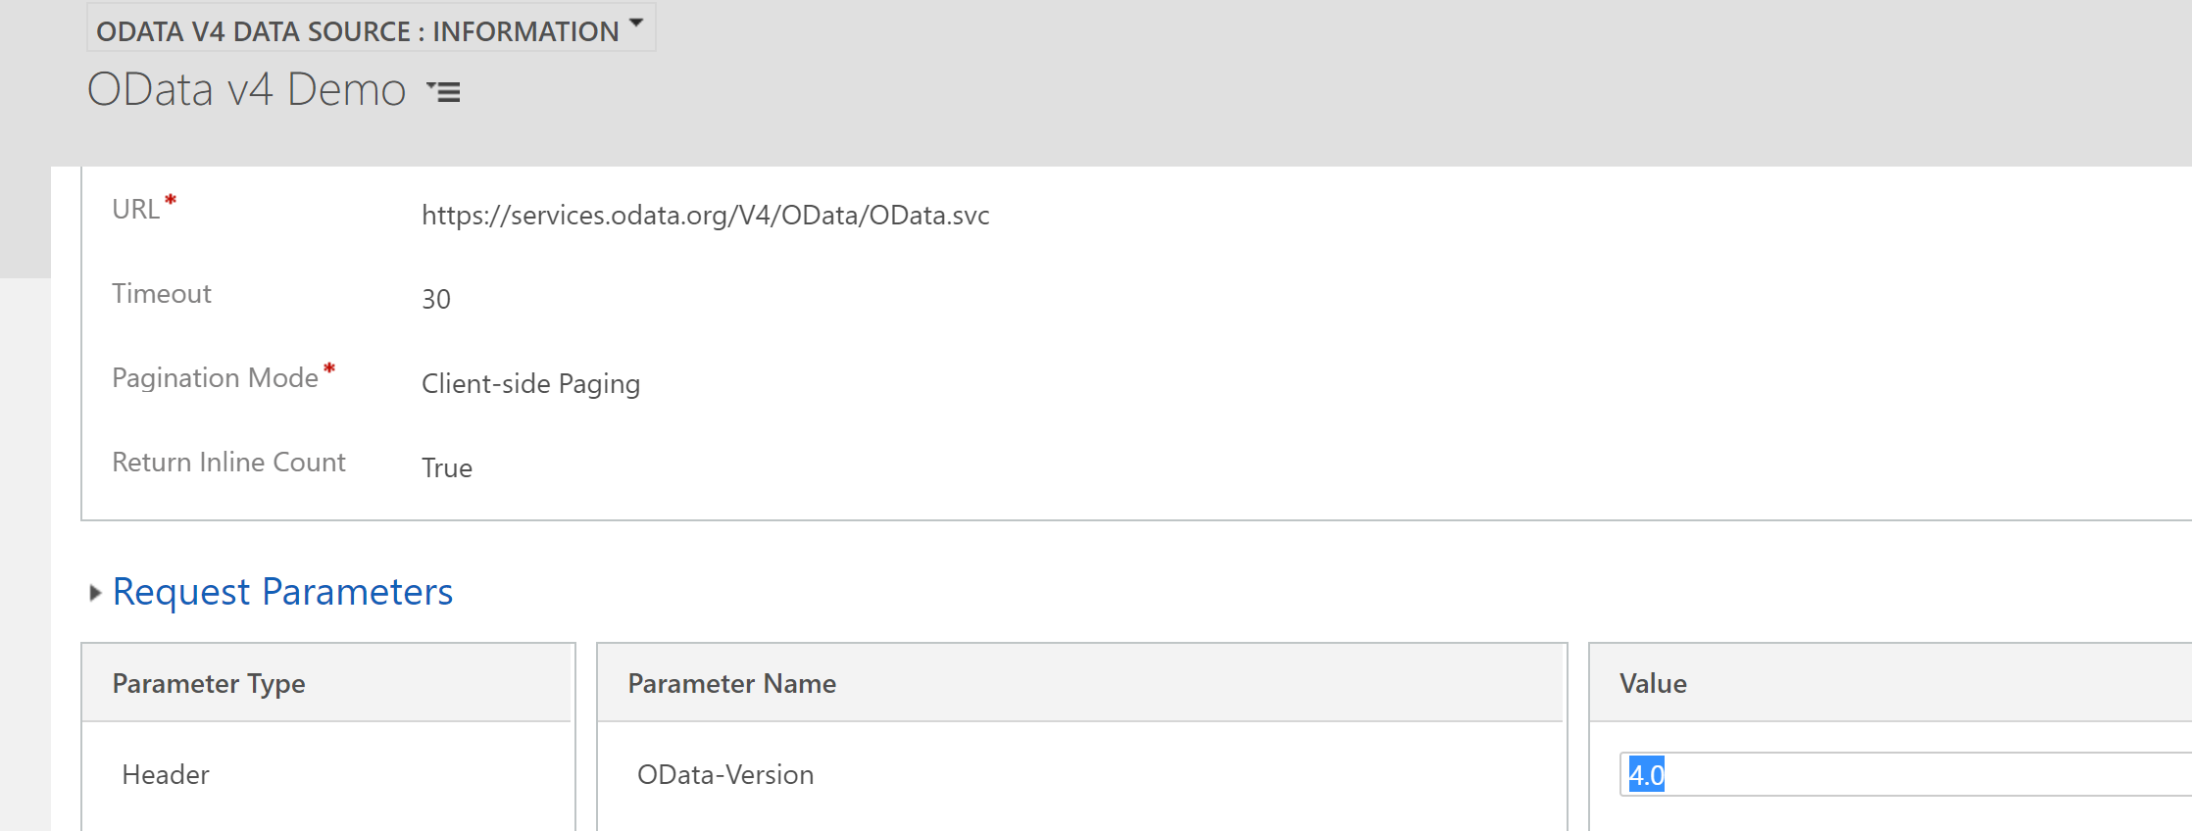Click the Request Parameters heading
The image size is (2192, 831).
(x=282, y=591)
